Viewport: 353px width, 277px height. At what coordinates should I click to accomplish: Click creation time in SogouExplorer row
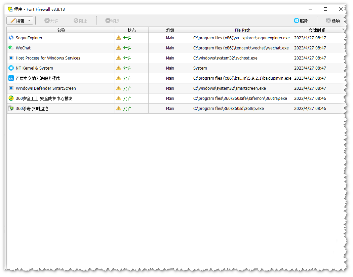tap(310, 38)
